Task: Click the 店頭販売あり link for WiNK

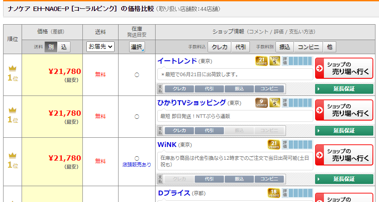Action: (137, 165)
